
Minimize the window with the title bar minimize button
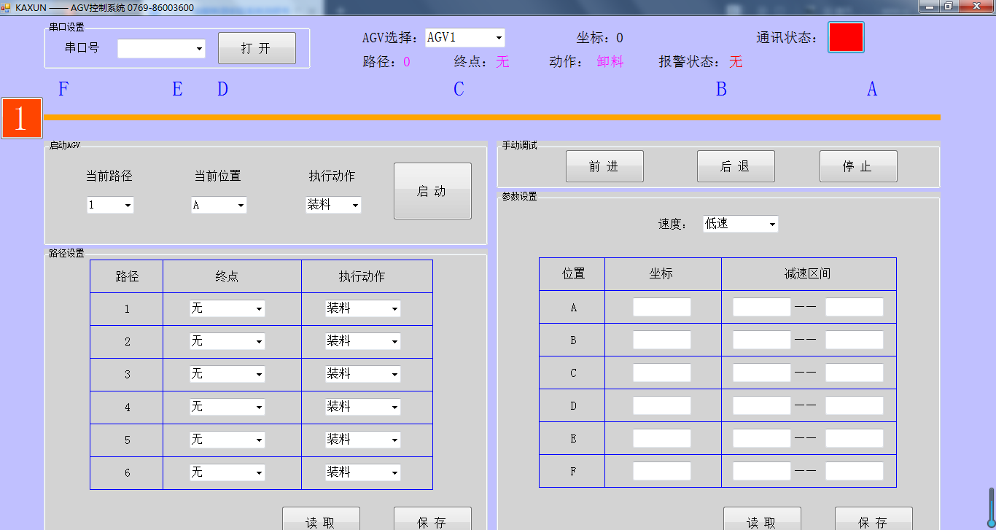[x=929, y=6]
